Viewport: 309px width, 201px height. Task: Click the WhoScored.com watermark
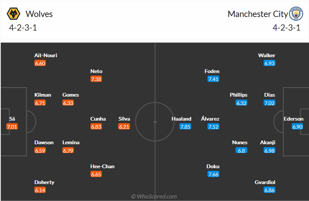[154, 197]
